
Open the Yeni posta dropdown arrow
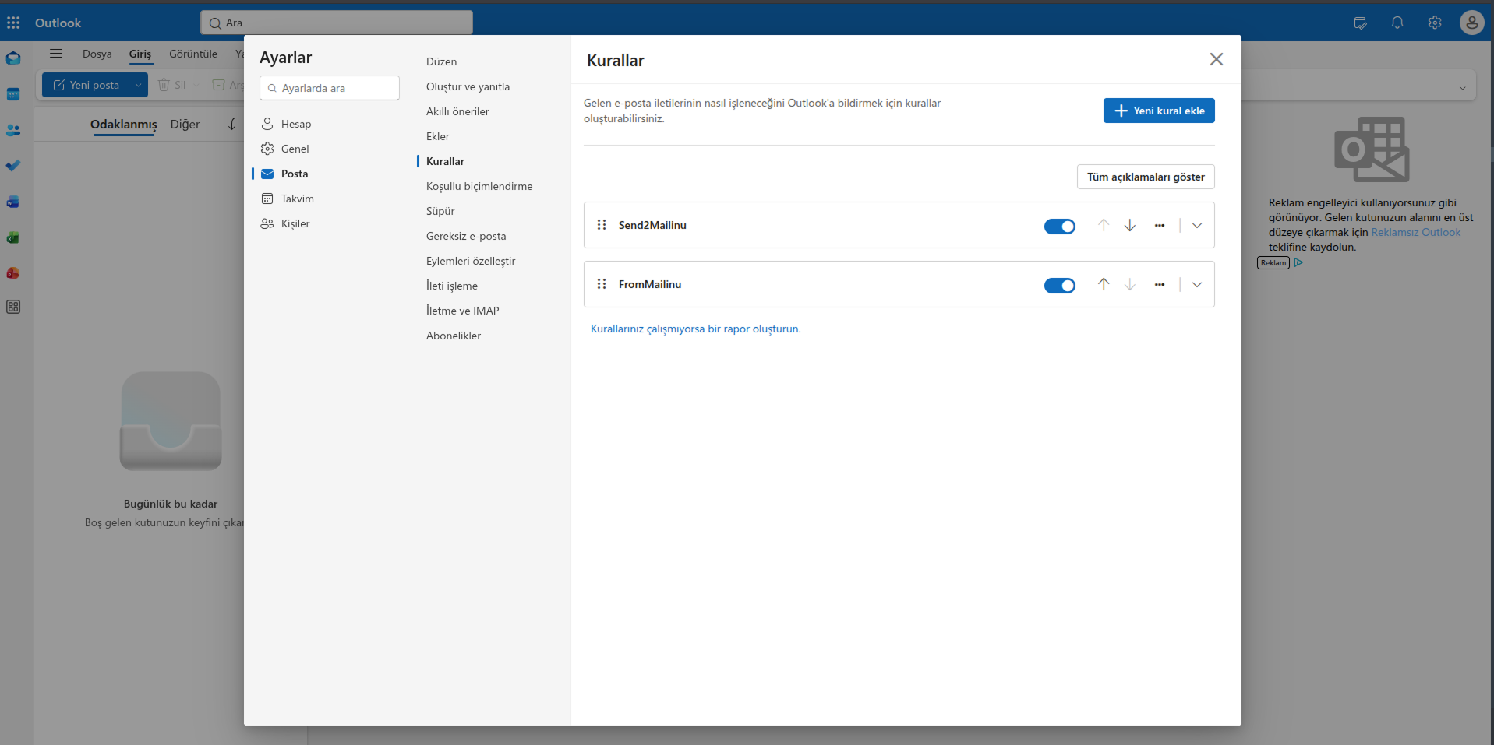tap(138, 85)
